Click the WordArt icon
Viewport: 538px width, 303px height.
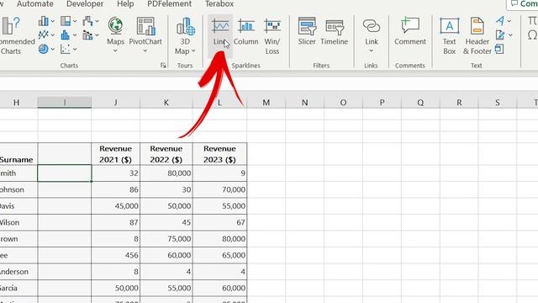(x=500, y=21)
